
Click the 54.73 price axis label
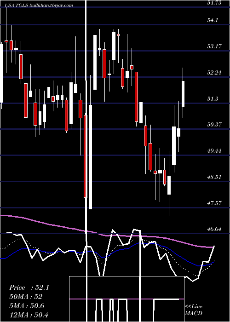[x=214, y=3]
